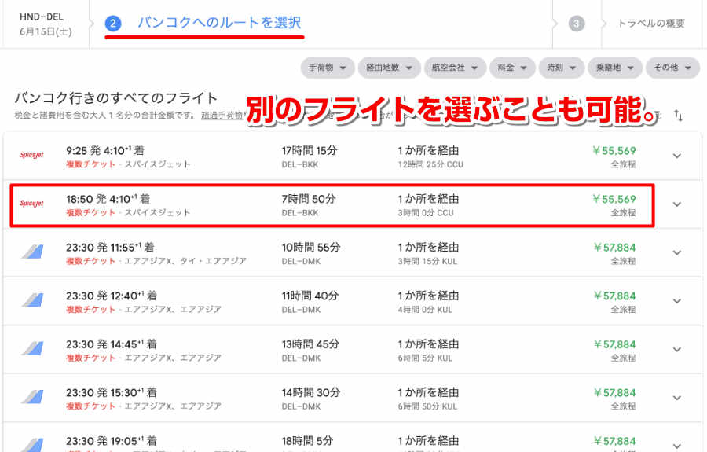Expand the 23:30 発 11:55 着 flight details
Image resolution: width=707 pixels, height=452 pixels.
click(677, 252)
